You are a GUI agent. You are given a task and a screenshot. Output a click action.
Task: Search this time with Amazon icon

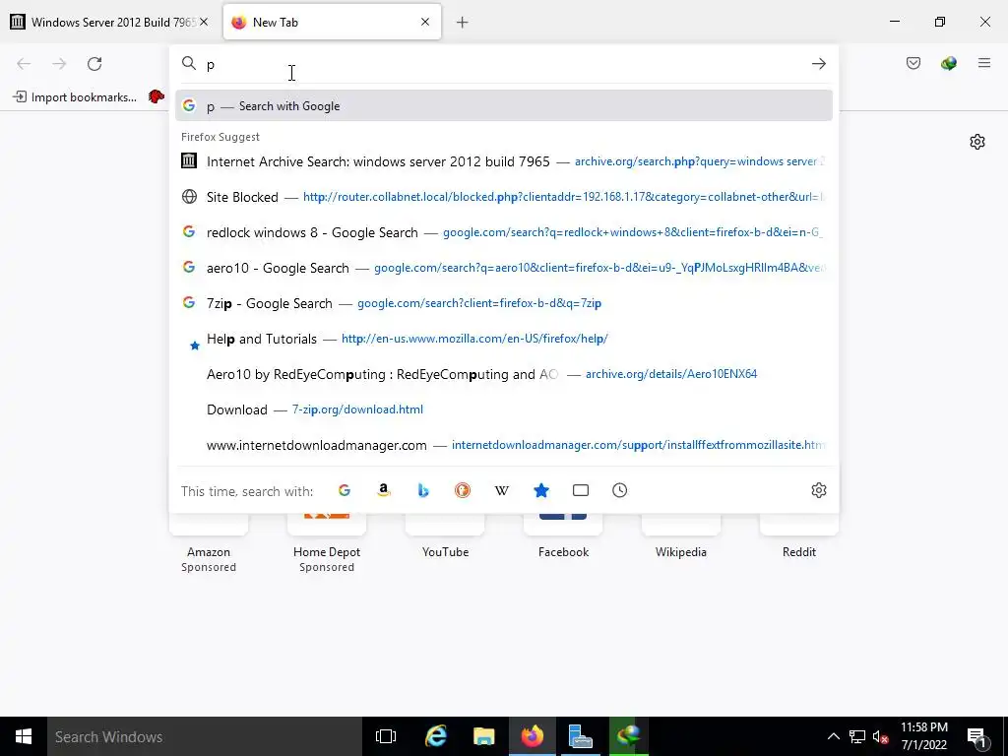click(x=384, y=490)
